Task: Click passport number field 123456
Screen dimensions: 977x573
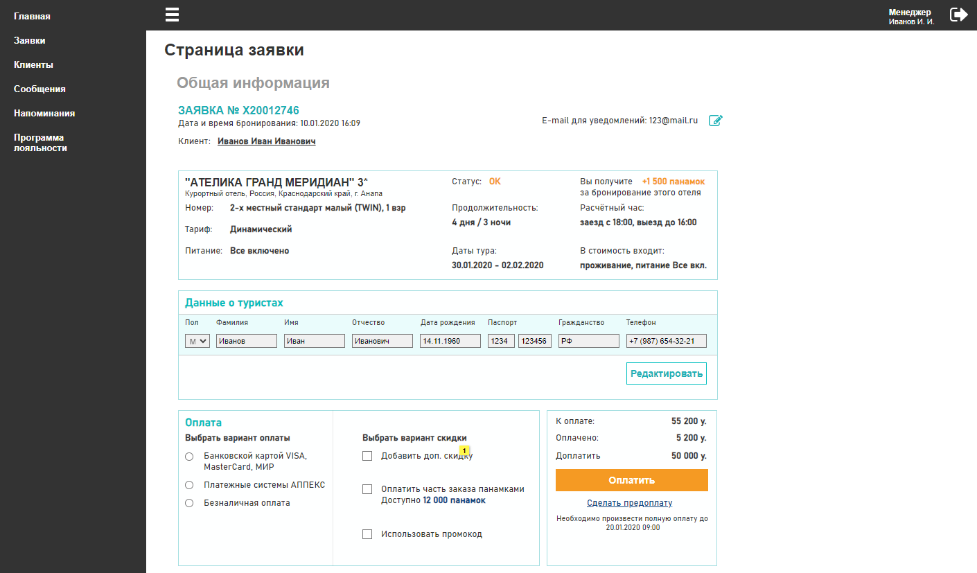Action: [535, 341]
